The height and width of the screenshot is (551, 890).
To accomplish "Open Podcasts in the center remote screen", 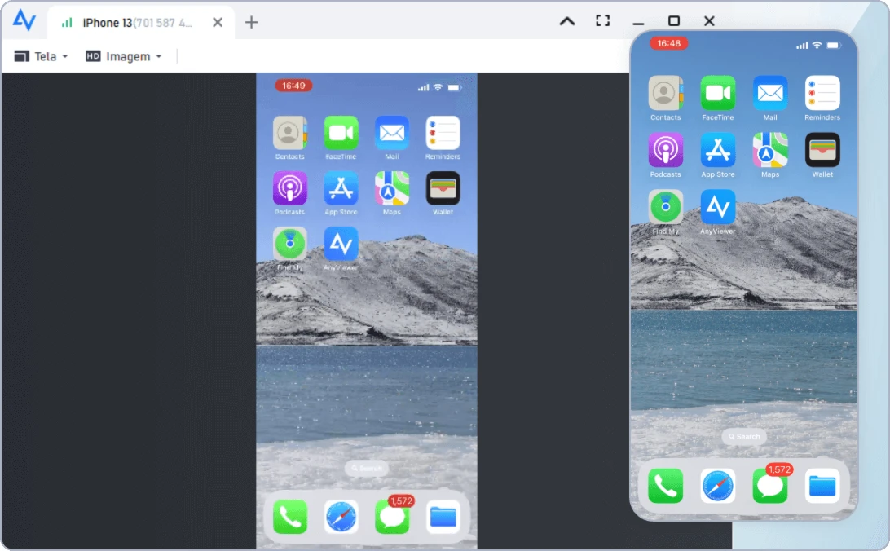I will click(289, 188).
